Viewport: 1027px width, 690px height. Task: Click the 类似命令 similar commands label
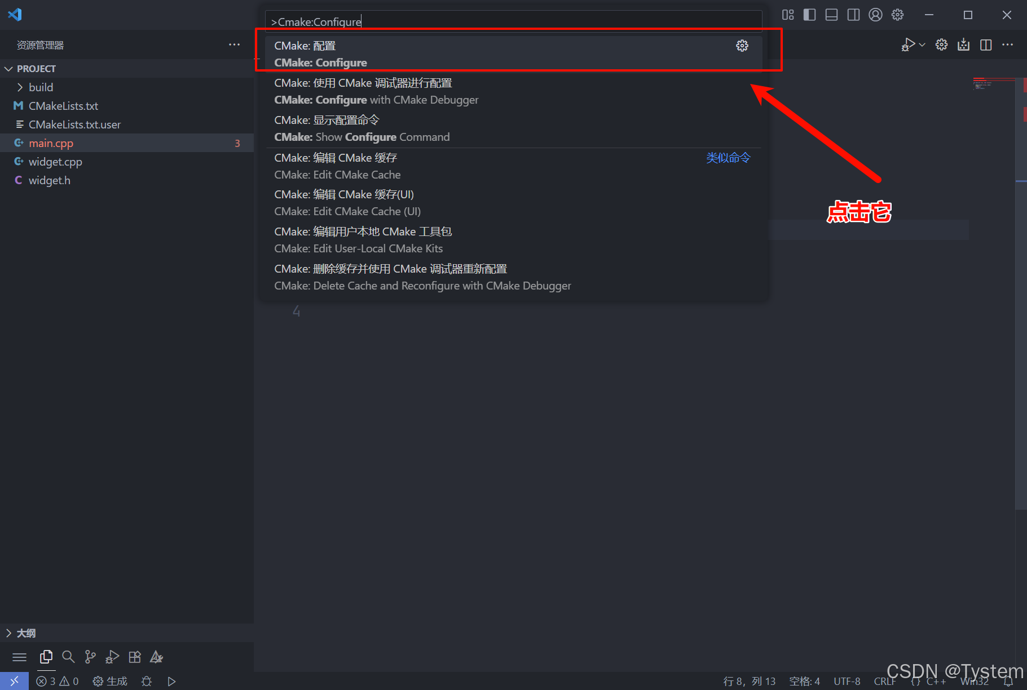tap(728, 158)
